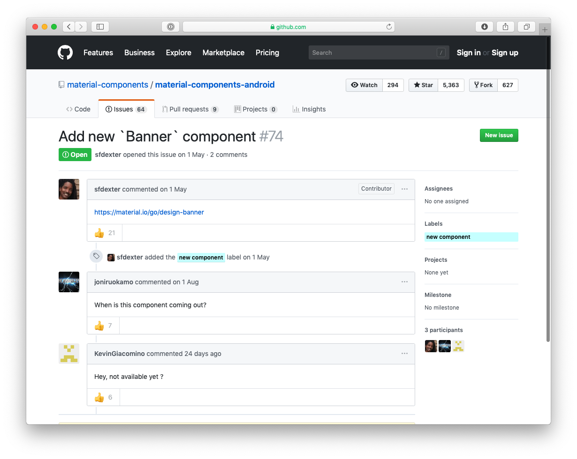Add thumbs up reaction with 21 votes
This screenshot has height=459, width=577.
(x=105, y=233)
